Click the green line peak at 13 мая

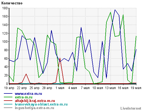(x=111, y=12)
